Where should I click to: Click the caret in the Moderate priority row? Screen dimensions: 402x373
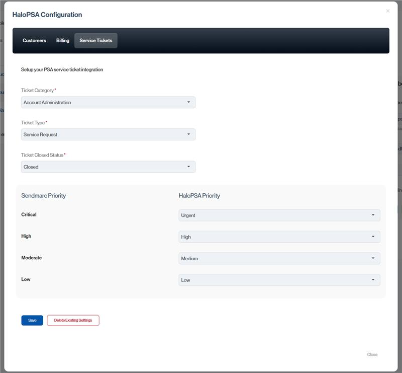[x=373, y=258]
